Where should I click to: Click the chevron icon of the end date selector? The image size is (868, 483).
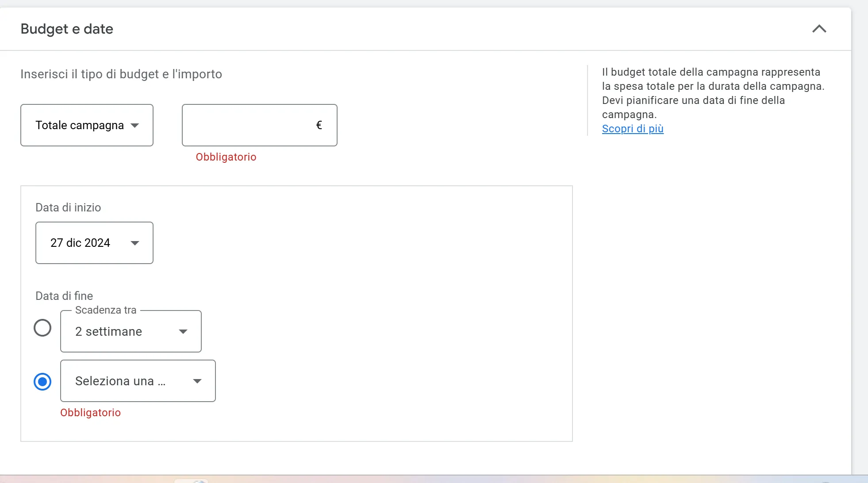[197, 381]
